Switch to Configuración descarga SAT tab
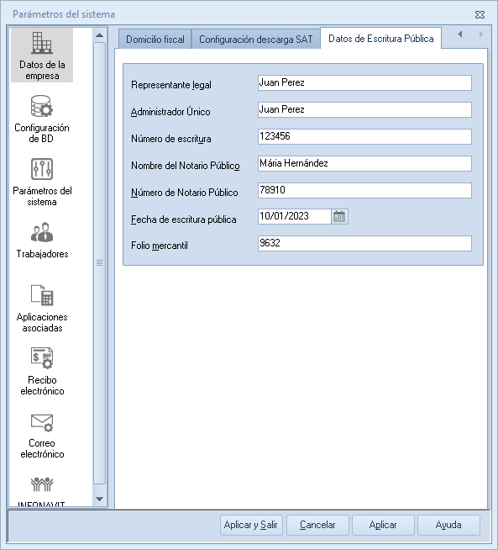Screen dimensions: 498x550 (x=255, y=39)
